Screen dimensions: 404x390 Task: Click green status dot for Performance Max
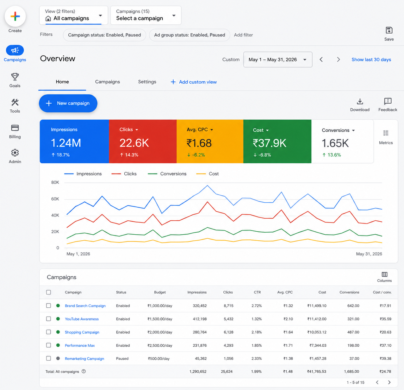(58, 345)
